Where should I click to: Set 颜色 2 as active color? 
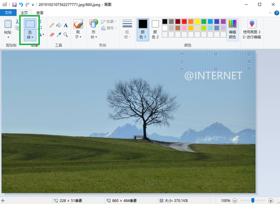pos(155,29)
